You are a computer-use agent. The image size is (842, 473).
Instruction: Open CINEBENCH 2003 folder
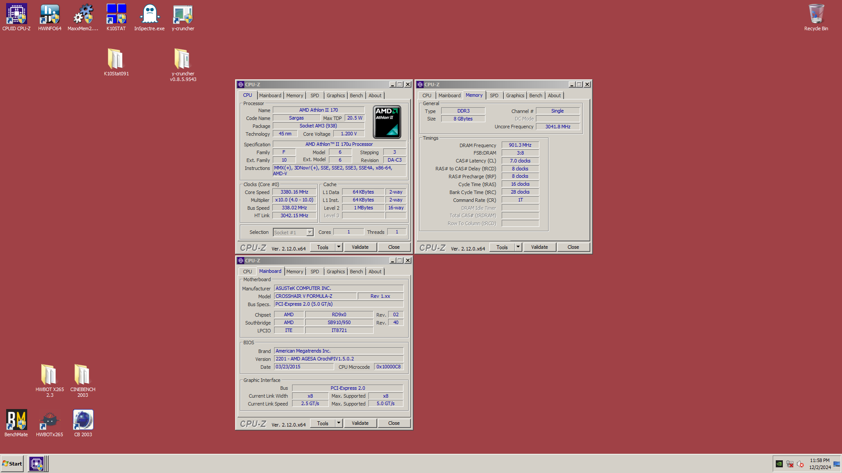[x=83, y=380]
